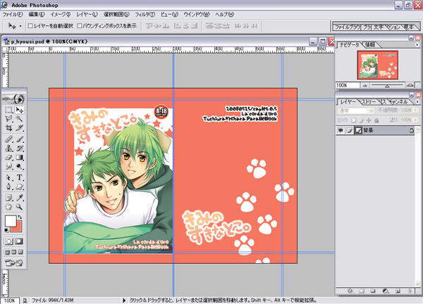The width and height of the screenshot is (423, 304).
Task: Open the 編集 menu
Action: [x=37, y=15]
